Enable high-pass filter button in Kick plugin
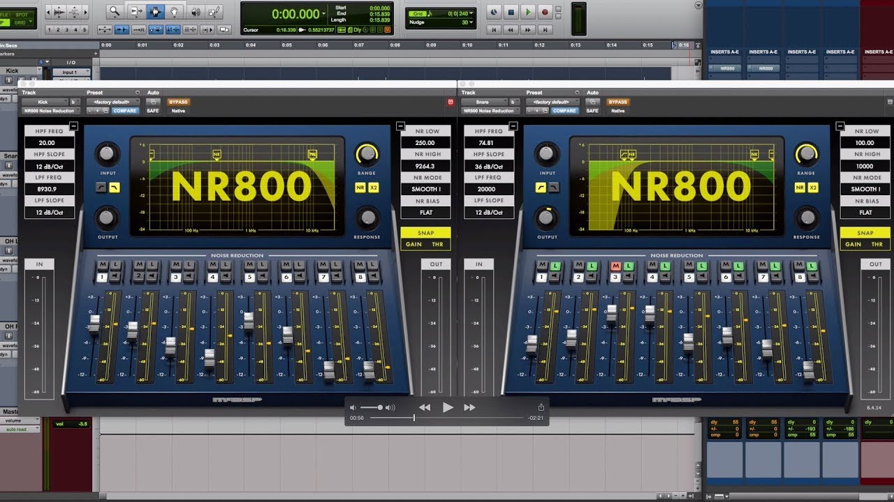The width and height of the screenshot is (894, 502). 102,188
